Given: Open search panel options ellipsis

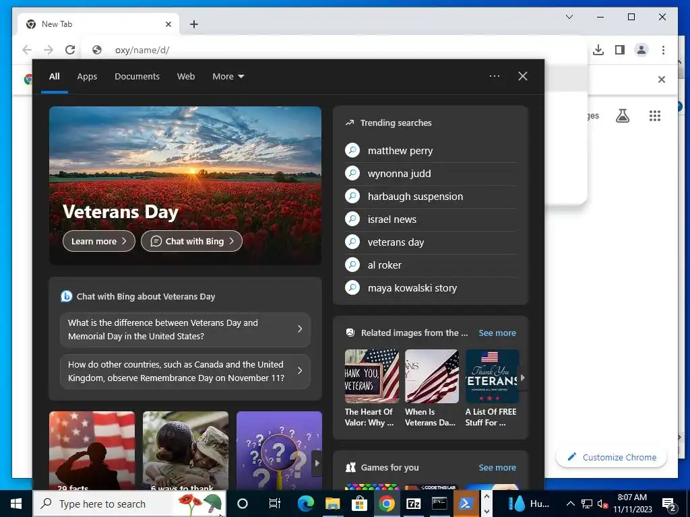Looking at the screenshot, I should coord(494,76).
